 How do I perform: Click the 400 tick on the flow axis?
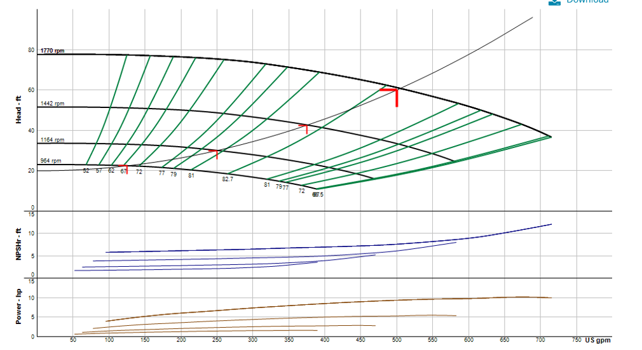[x=325, y=340]
